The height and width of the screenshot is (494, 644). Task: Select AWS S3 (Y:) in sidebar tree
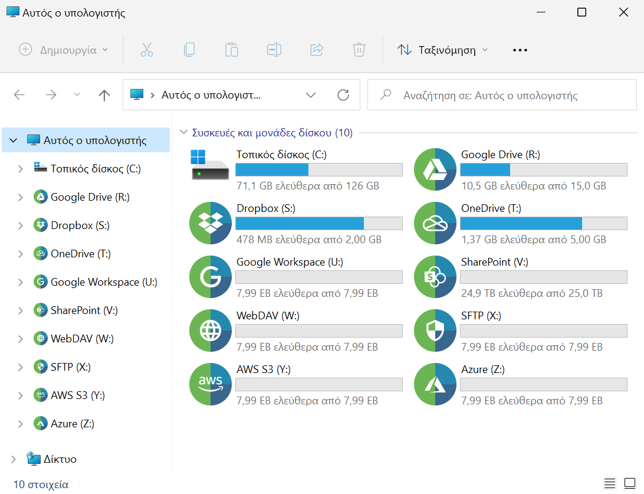(x=78, y=395)
